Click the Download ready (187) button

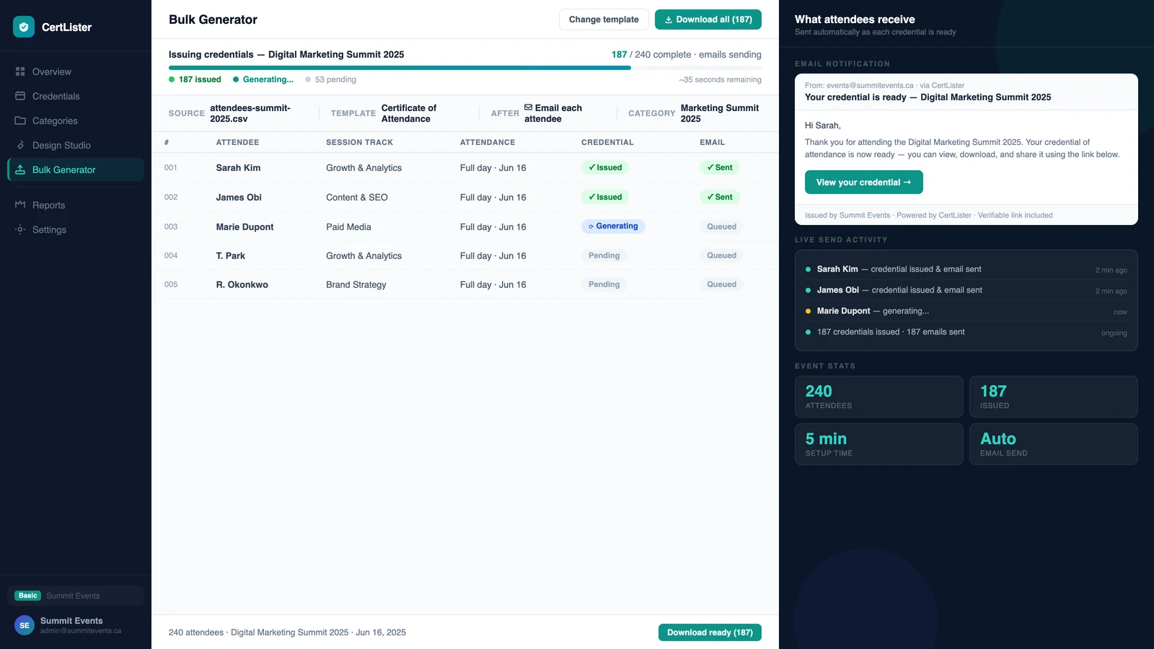click(710, 632)
